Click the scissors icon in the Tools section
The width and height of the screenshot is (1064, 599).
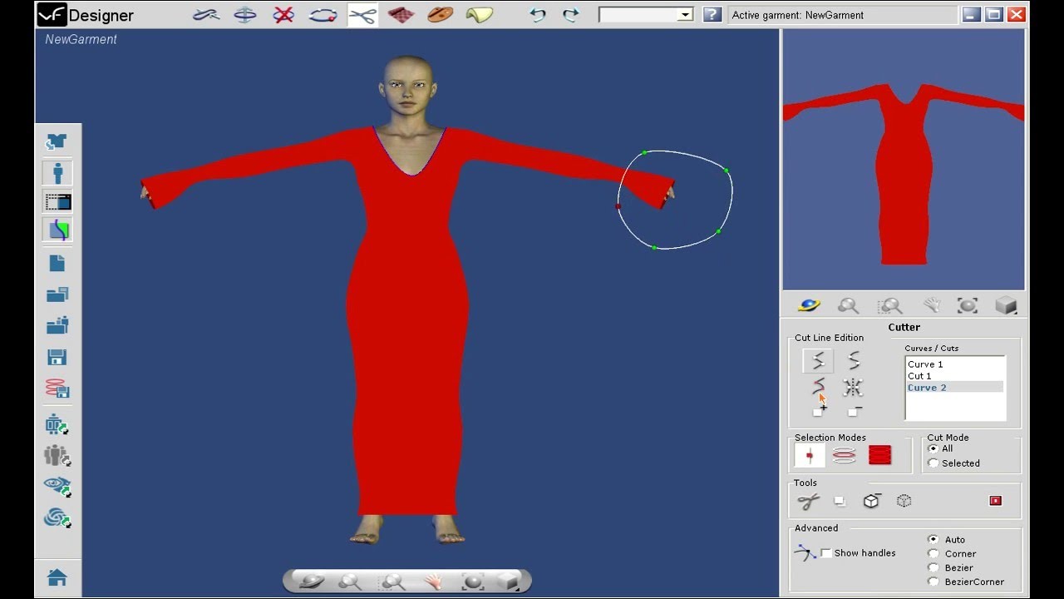coord(807,500)
